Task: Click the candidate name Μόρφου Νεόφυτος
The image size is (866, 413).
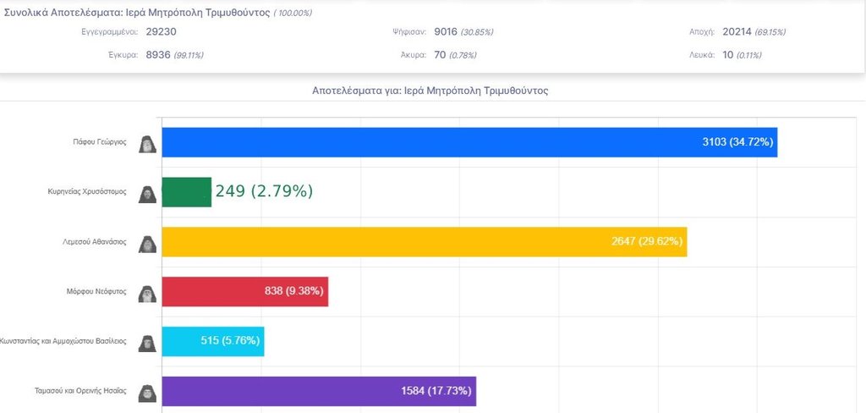Action: point(96,291)
